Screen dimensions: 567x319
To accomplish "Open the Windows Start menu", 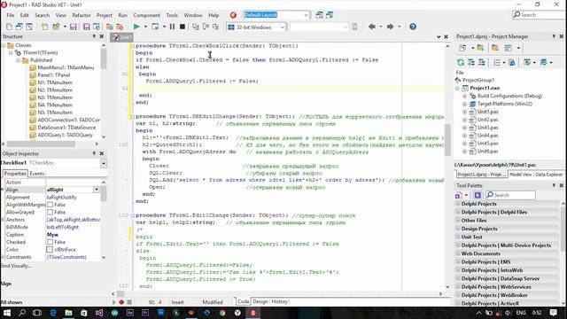I will click(x=7, y=313).
